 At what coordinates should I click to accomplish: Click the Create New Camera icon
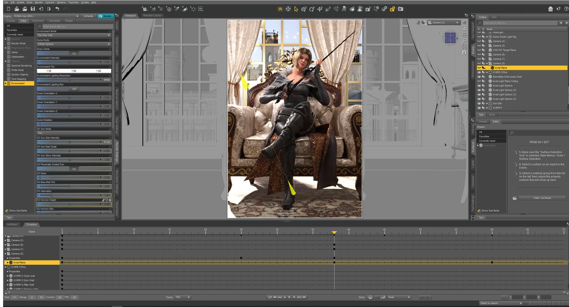pyautogui.click(x=144, y=9)
